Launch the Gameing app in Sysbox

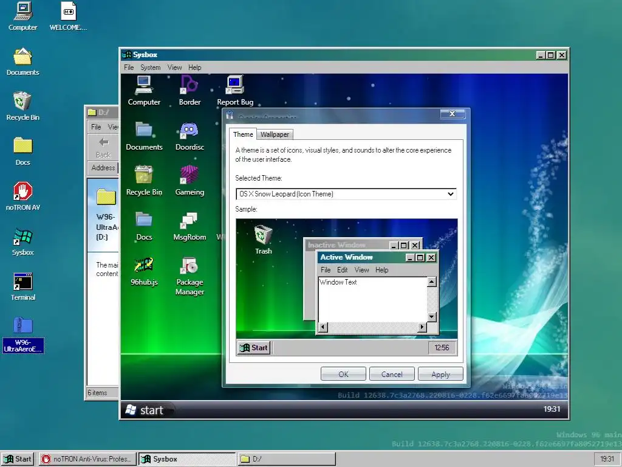190,181
